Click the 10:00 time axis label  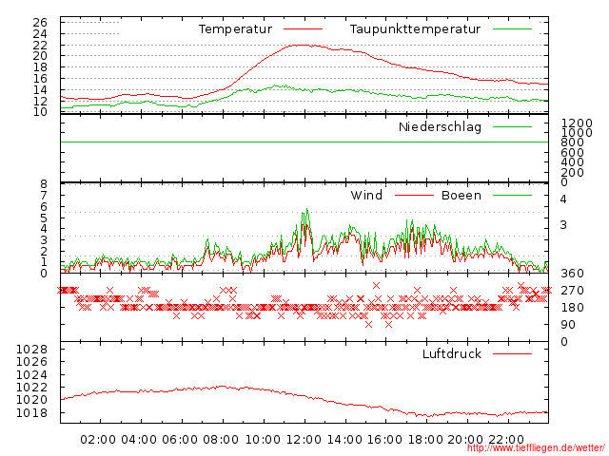coord(263,440)
